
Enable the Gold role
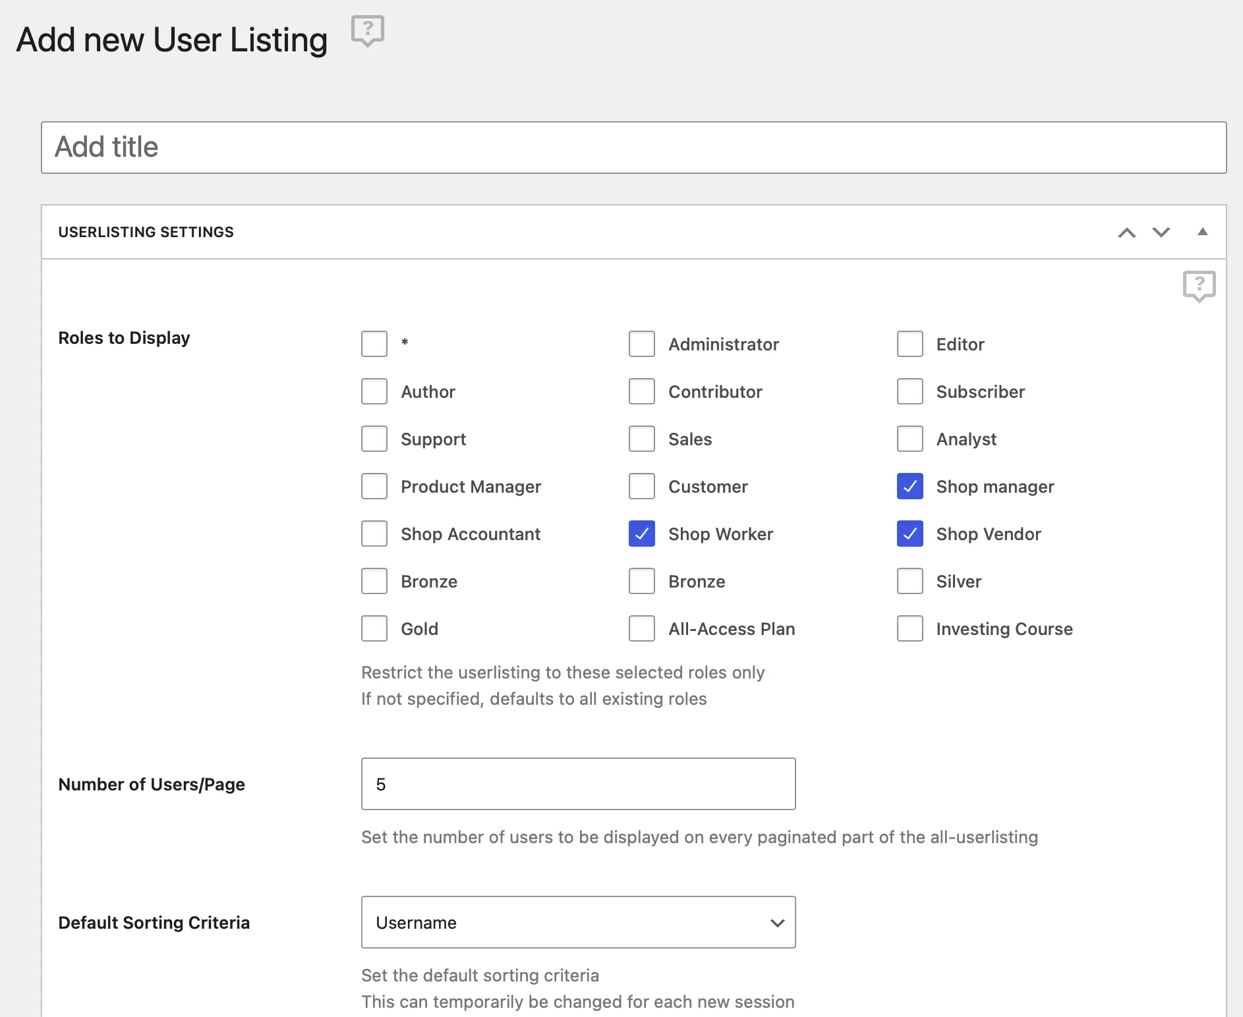point(374,628)
